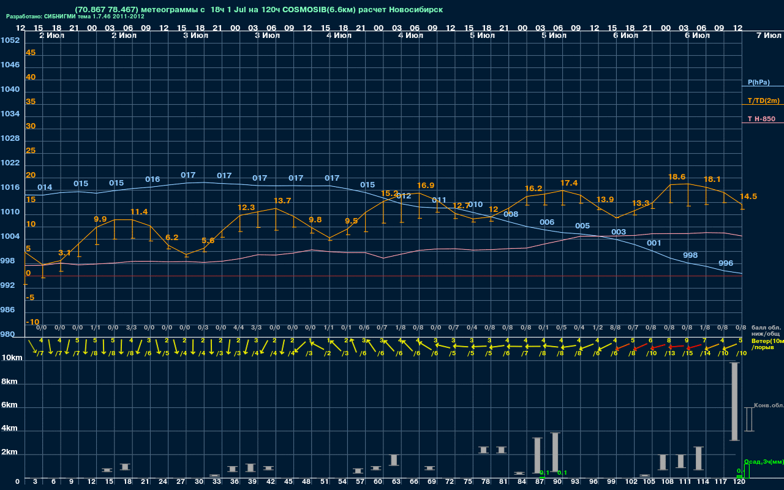Click the 'Конв.обл.' legend label
Image resolution: width=784 pixels, height=490 pixels.
pyautogui.click(x=769, y=405)
